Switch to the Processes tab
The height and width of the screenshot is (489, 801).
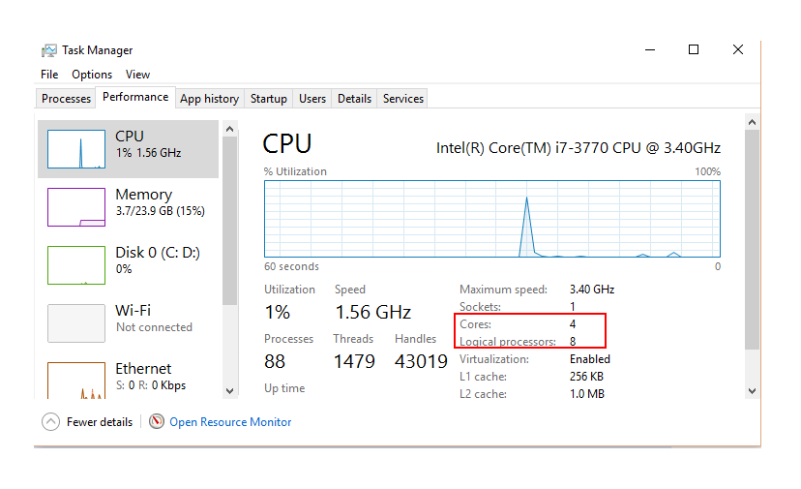point(67,99)
